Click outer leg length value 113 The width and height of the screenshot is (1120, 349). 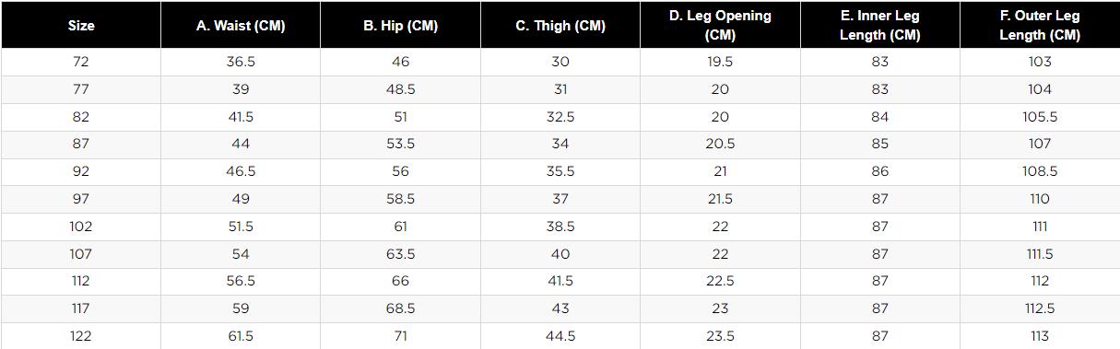tap(1040, 336)
